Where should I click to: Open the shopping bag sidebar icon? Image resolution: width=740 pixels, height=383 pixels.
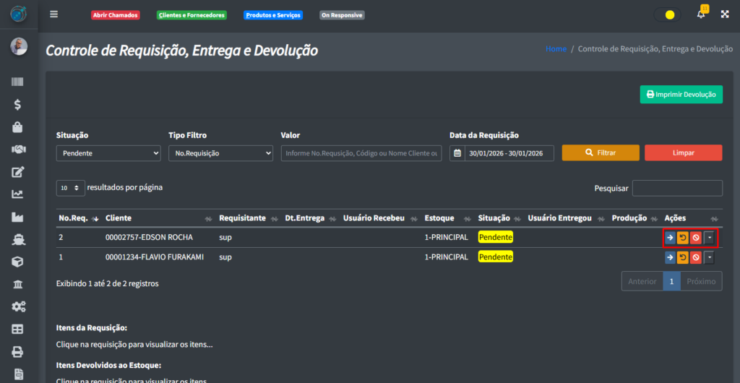tap(18, 127)
